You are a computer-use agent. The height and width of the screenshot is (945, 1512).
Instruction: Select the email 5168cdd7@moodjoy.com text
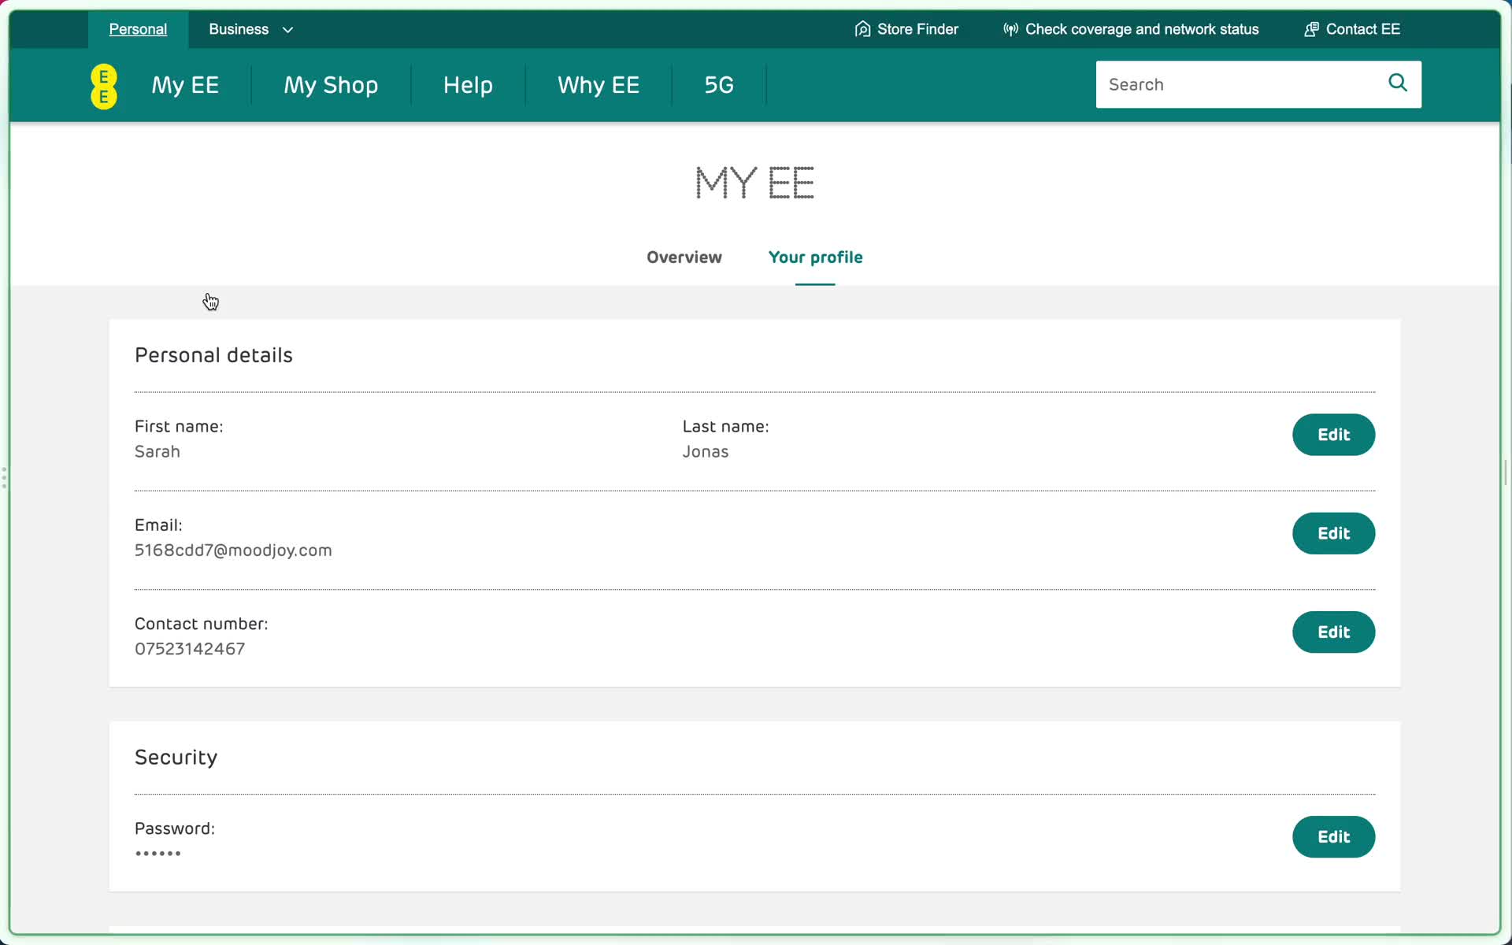click(233, 550)
